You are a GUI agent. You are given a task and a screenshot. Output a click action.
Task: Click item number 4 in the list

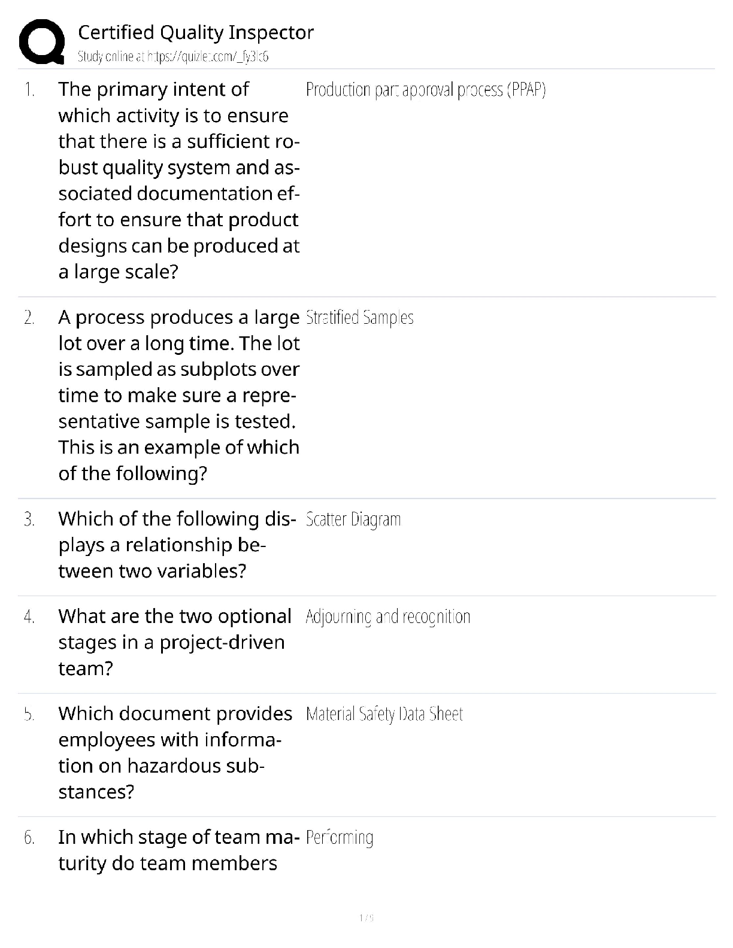29,617
